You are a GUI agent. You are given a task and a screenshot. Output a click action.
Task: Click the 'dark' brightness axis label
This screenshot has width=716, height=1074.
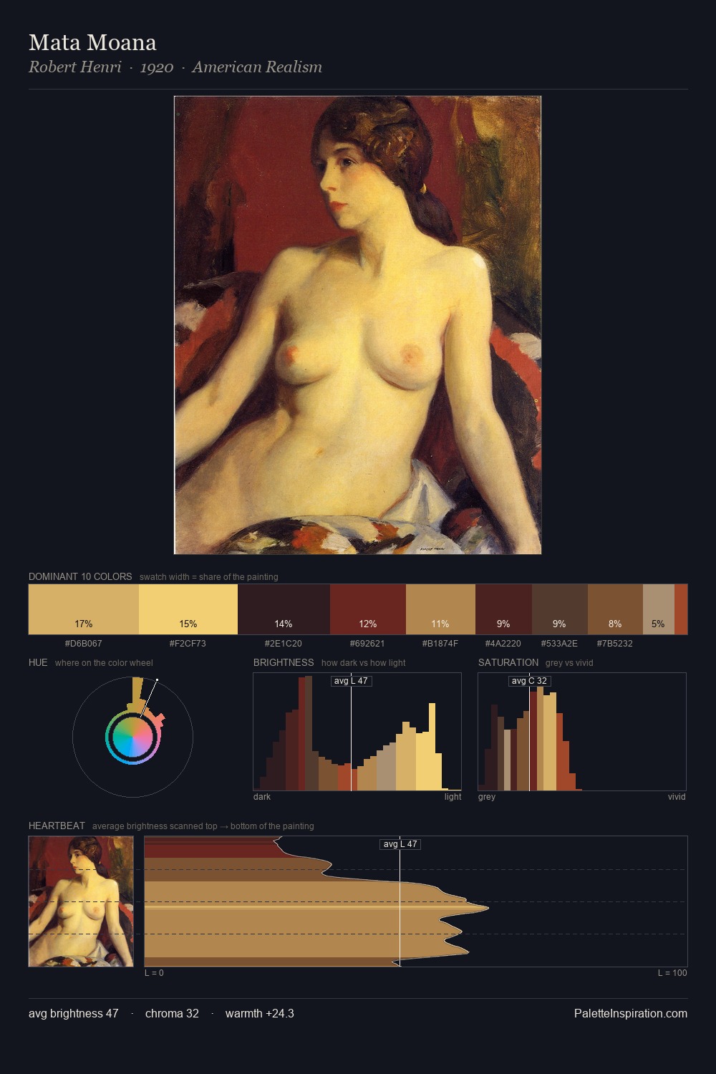click(x=262, y=797)
